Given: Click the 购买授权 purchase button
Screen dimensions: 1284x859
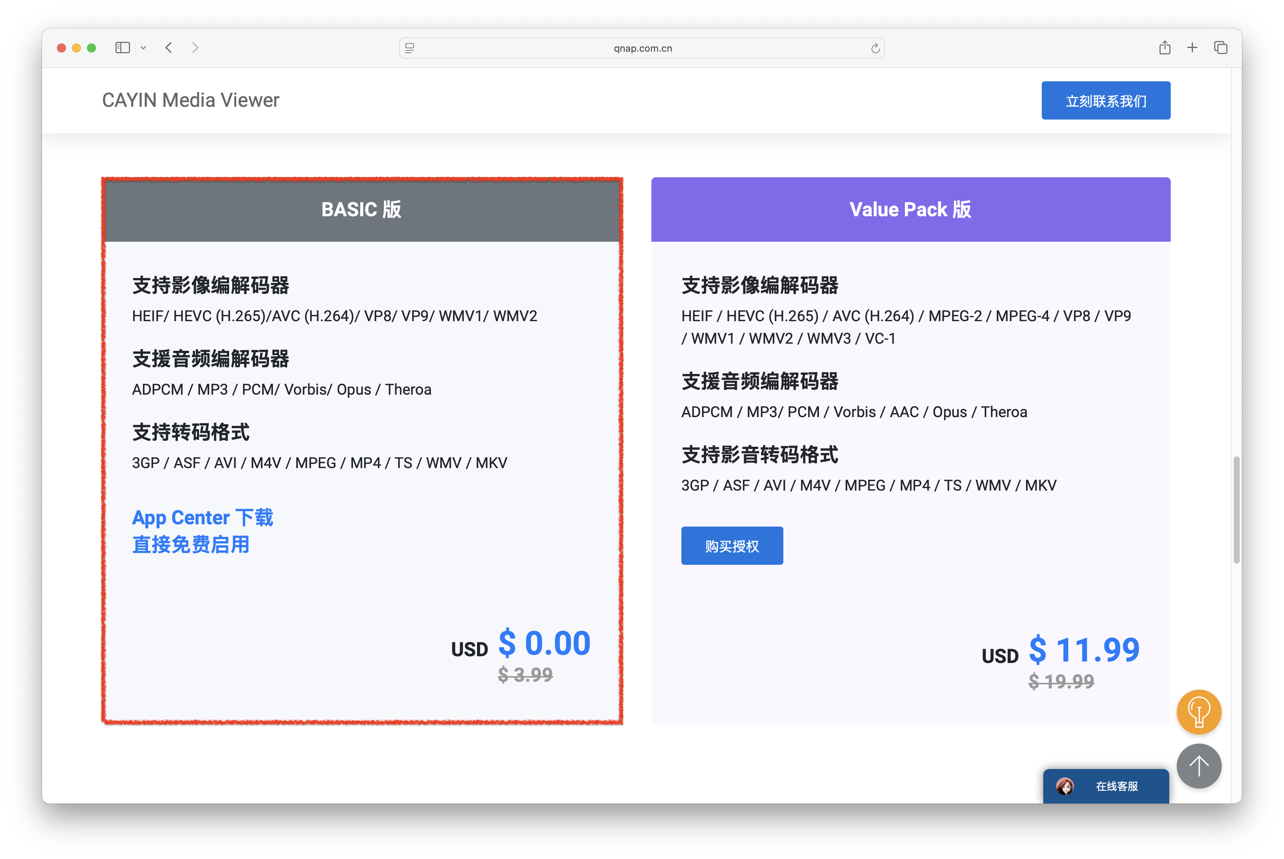Looking at the screenshot, I should click(732, 546).
